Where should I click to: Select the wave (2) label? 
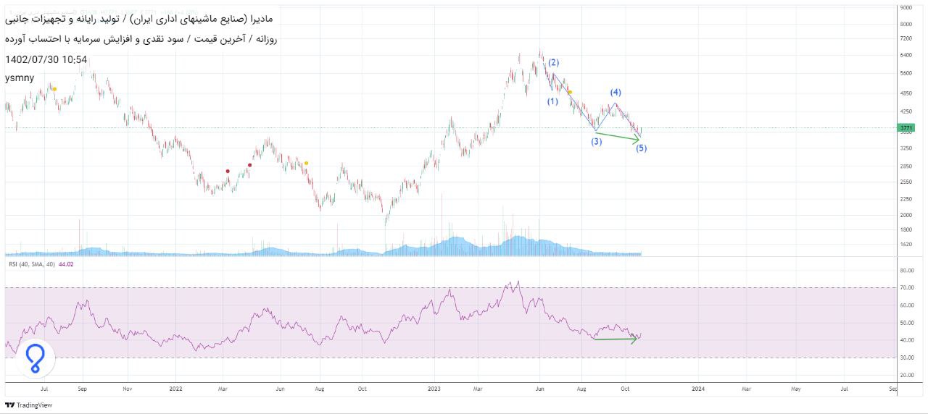coord(553,62)
